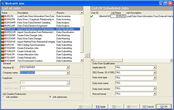Click the BURSYN job row icon
174x110 pixels.
click(x=3, y=45)
